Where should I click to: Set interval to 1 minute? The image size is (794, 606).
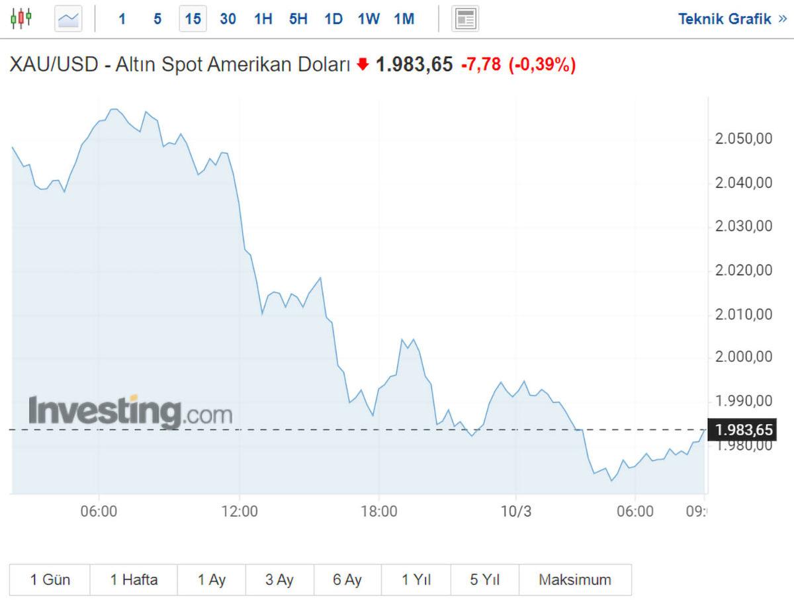pos(122,19)
